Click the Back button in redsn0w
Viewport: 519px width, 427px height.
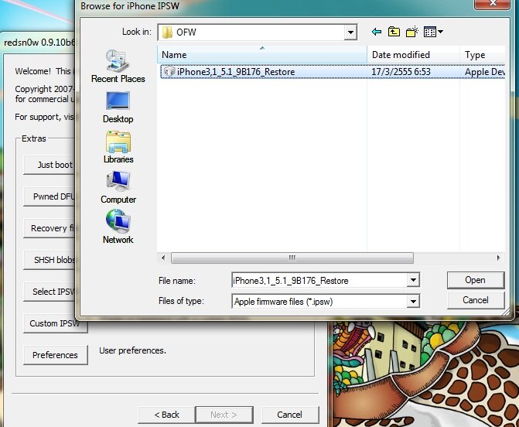click(166, 415)
